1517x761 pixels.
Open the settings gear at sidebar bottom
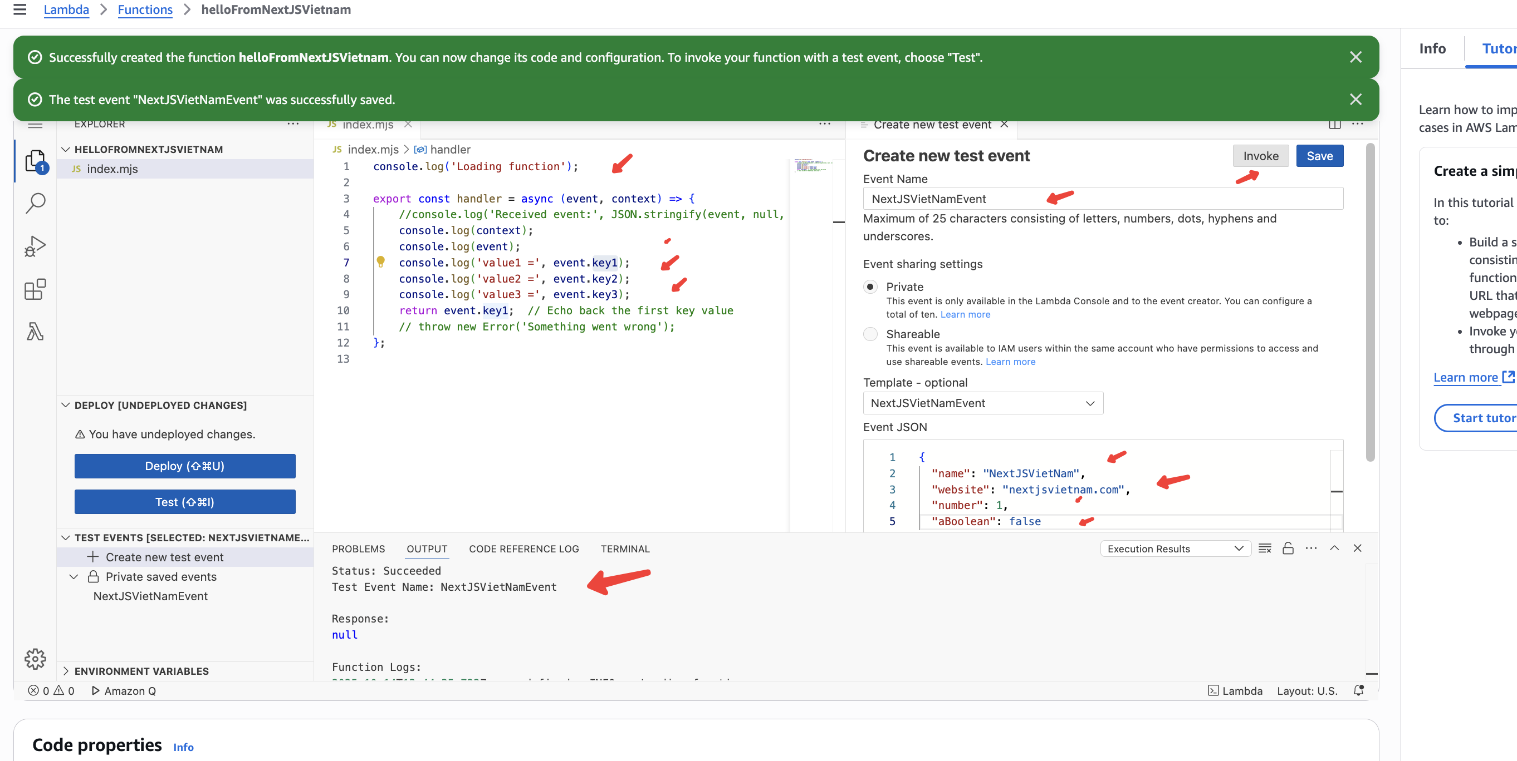click(x=35, y=659)
